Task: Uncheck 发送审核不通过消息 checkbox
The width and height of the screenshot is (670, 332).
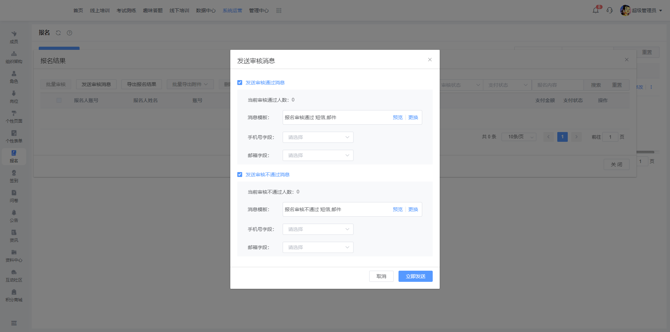Action: point(240,175)
